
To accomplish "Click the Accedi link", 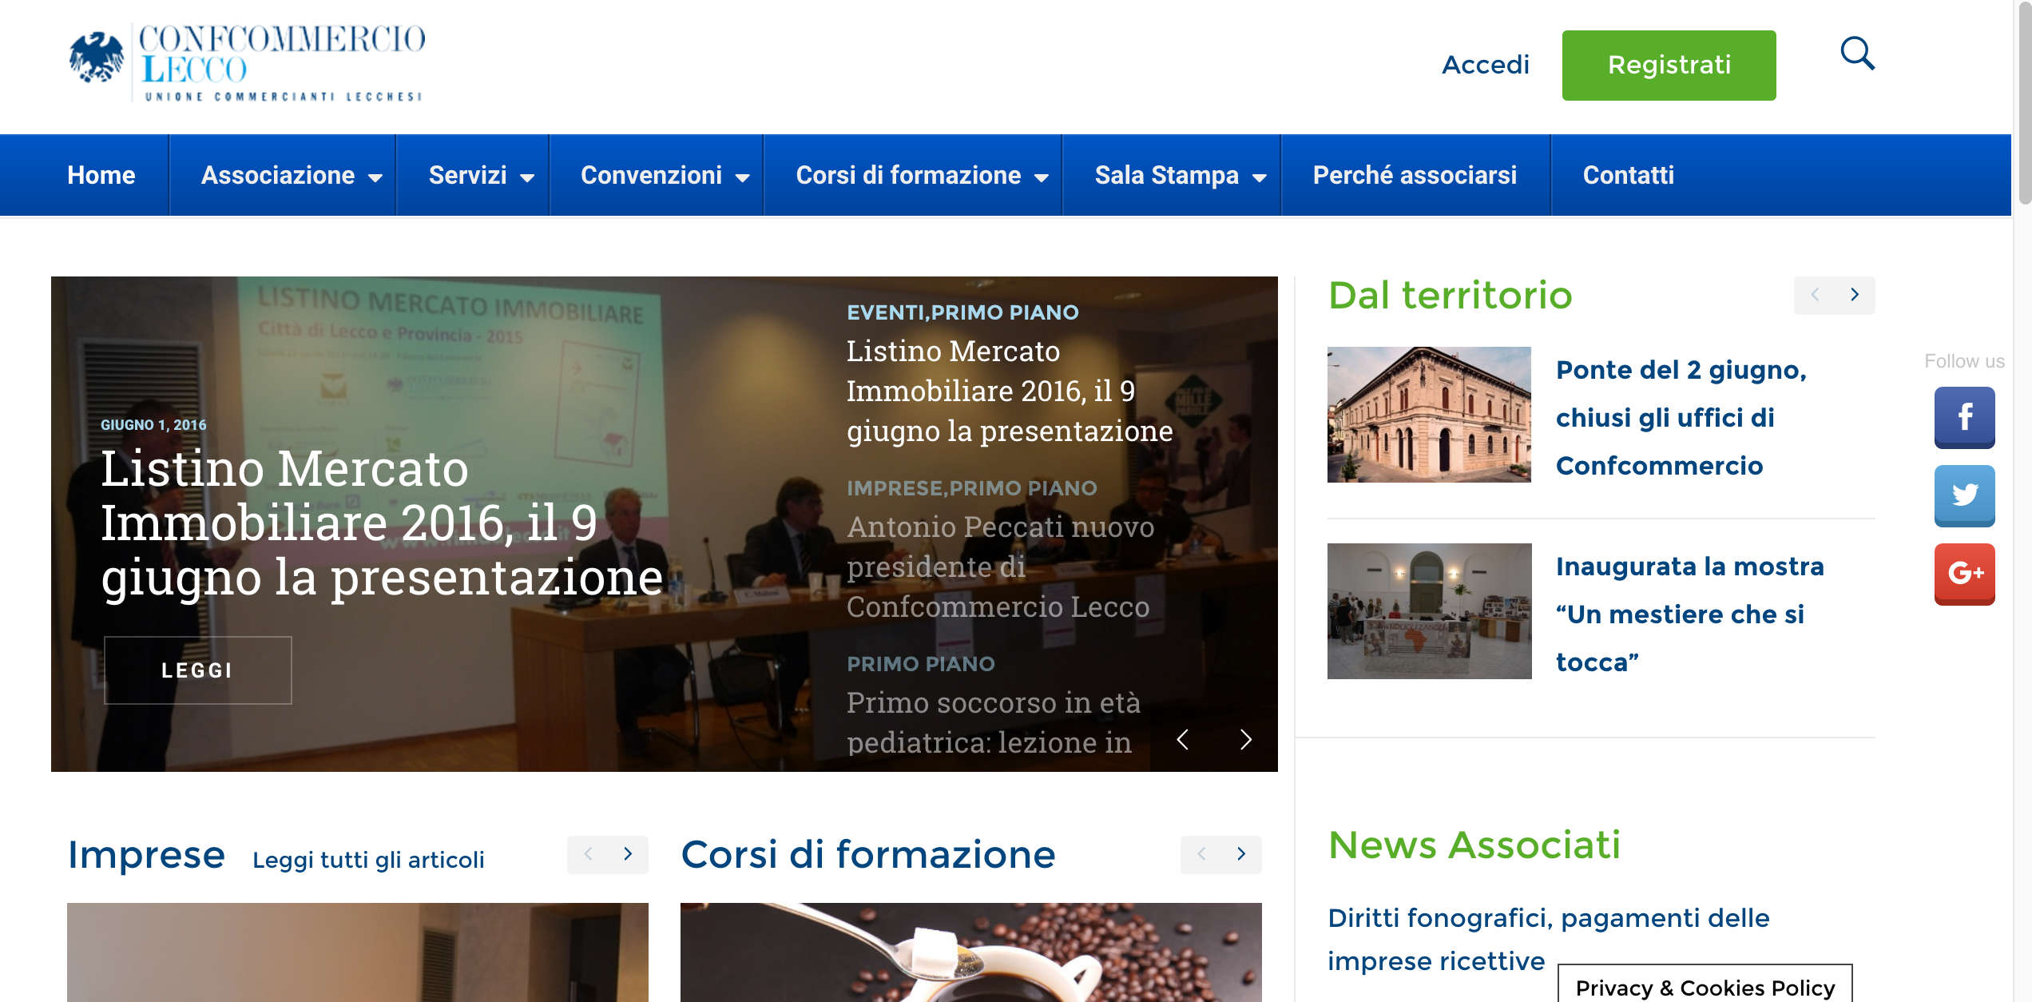I will point(1486,65).
